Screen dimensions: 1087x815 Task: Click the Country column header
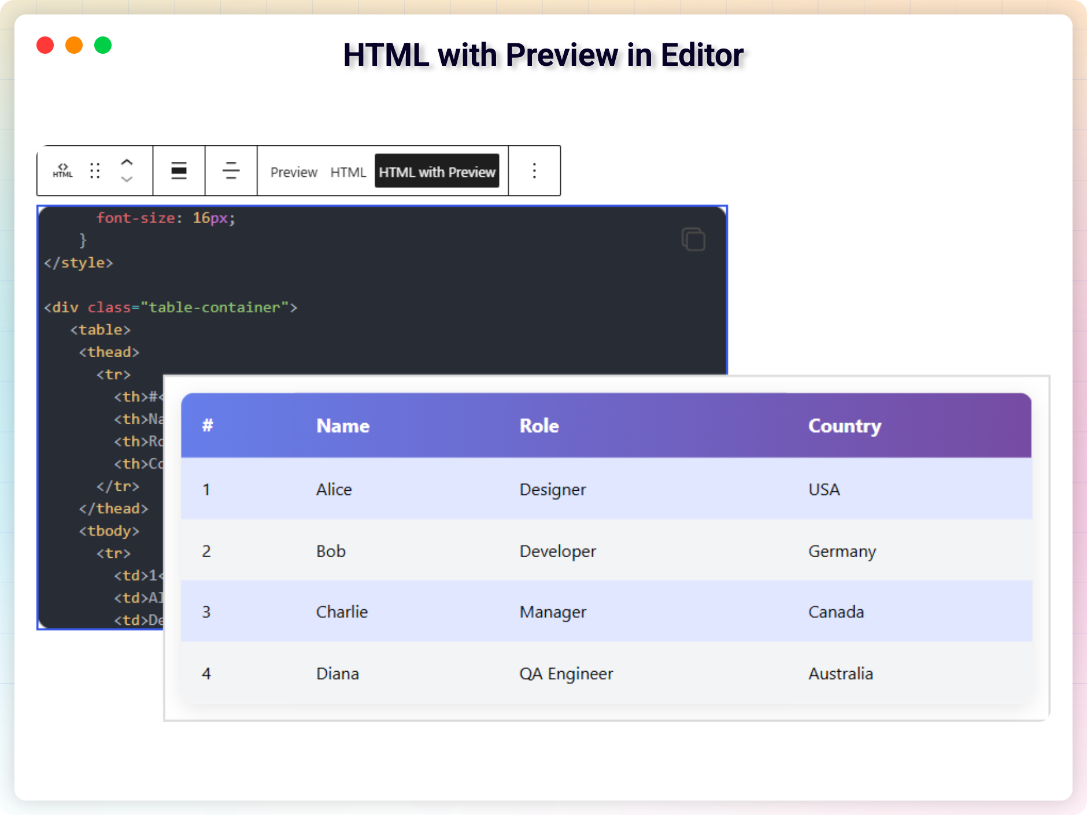point(845,426)
